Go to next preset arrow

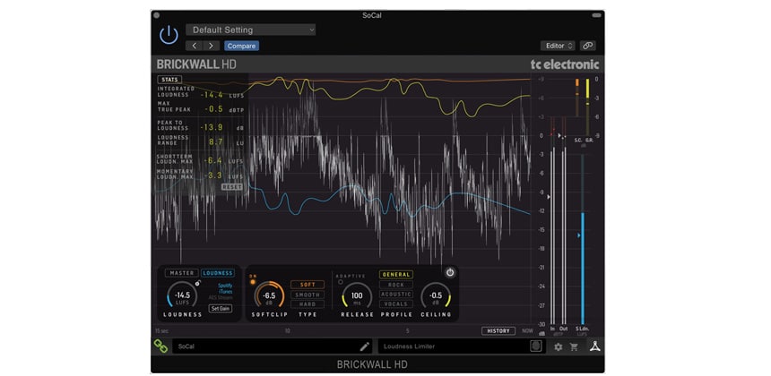[212, 46]
